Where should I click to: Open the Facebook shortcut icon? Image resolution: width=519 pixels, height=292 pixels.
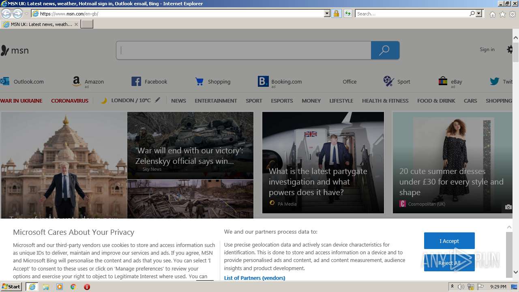pos(136,82)
